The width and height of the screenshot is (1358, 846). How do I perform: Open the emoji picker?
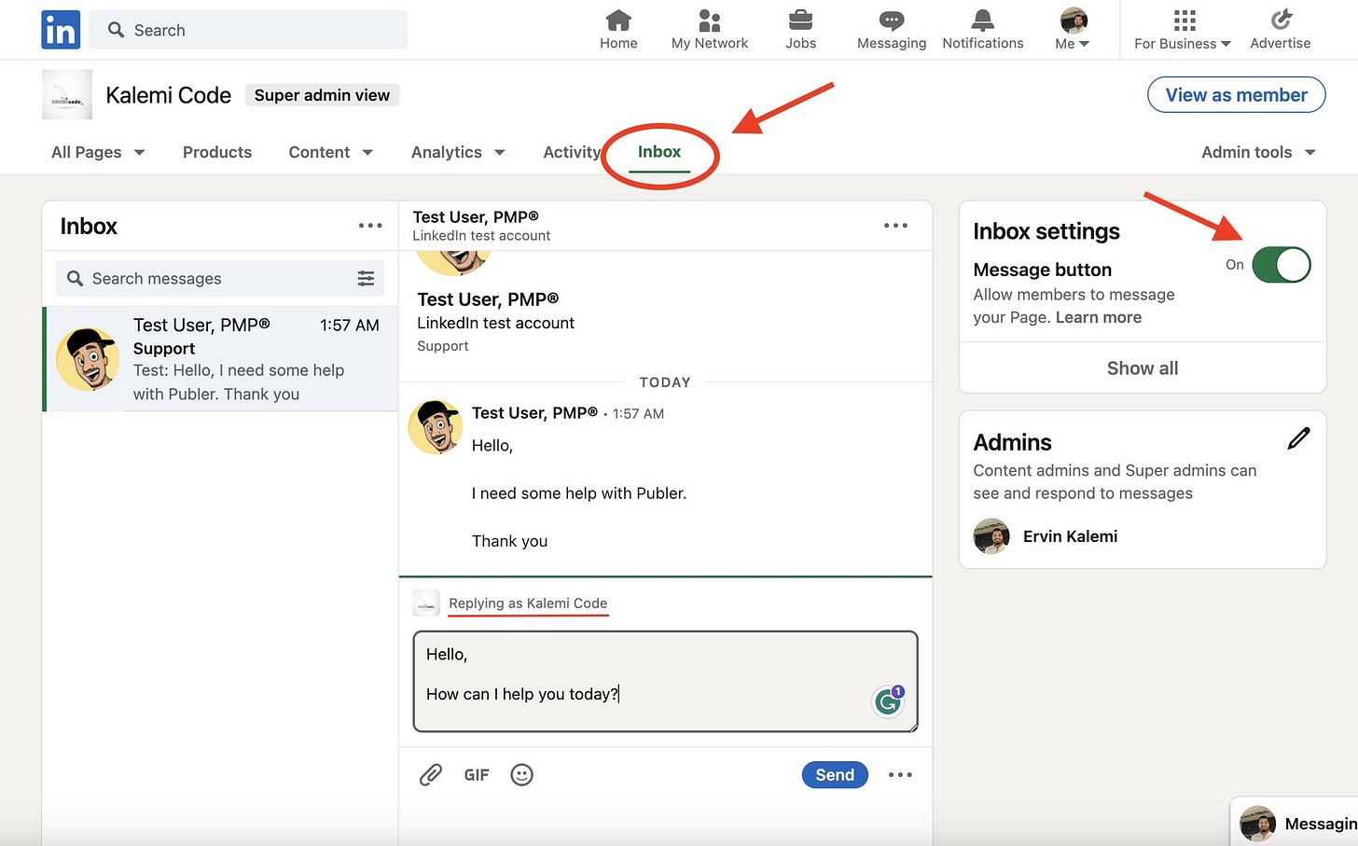coord(522,774)
